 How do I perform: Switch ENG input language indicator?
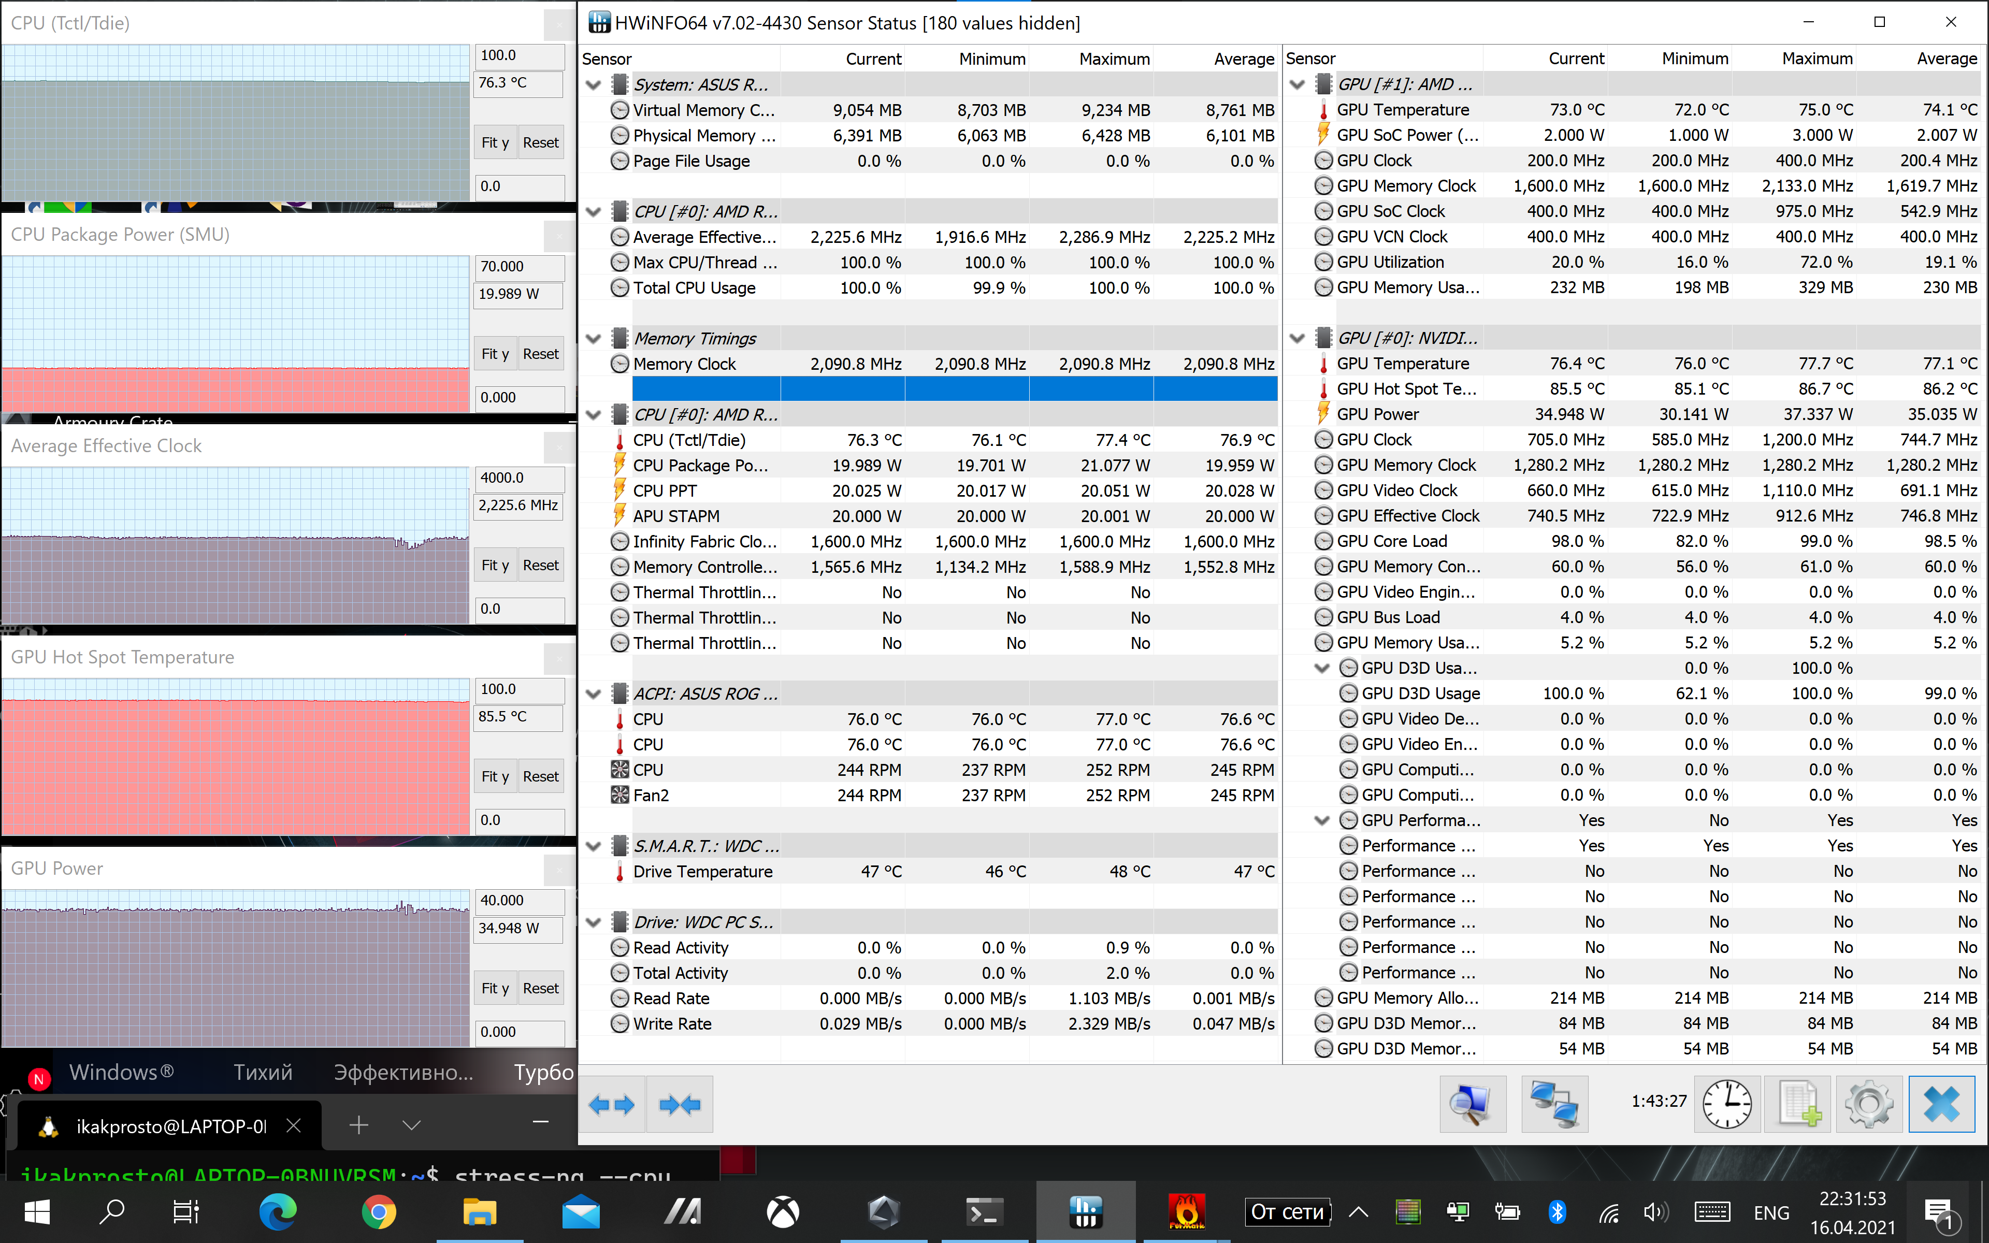[1771, 1212]
